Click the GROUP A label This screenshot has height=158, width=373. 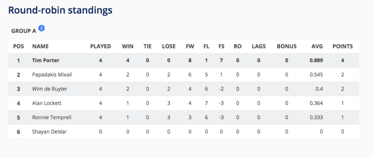[24, 31]
